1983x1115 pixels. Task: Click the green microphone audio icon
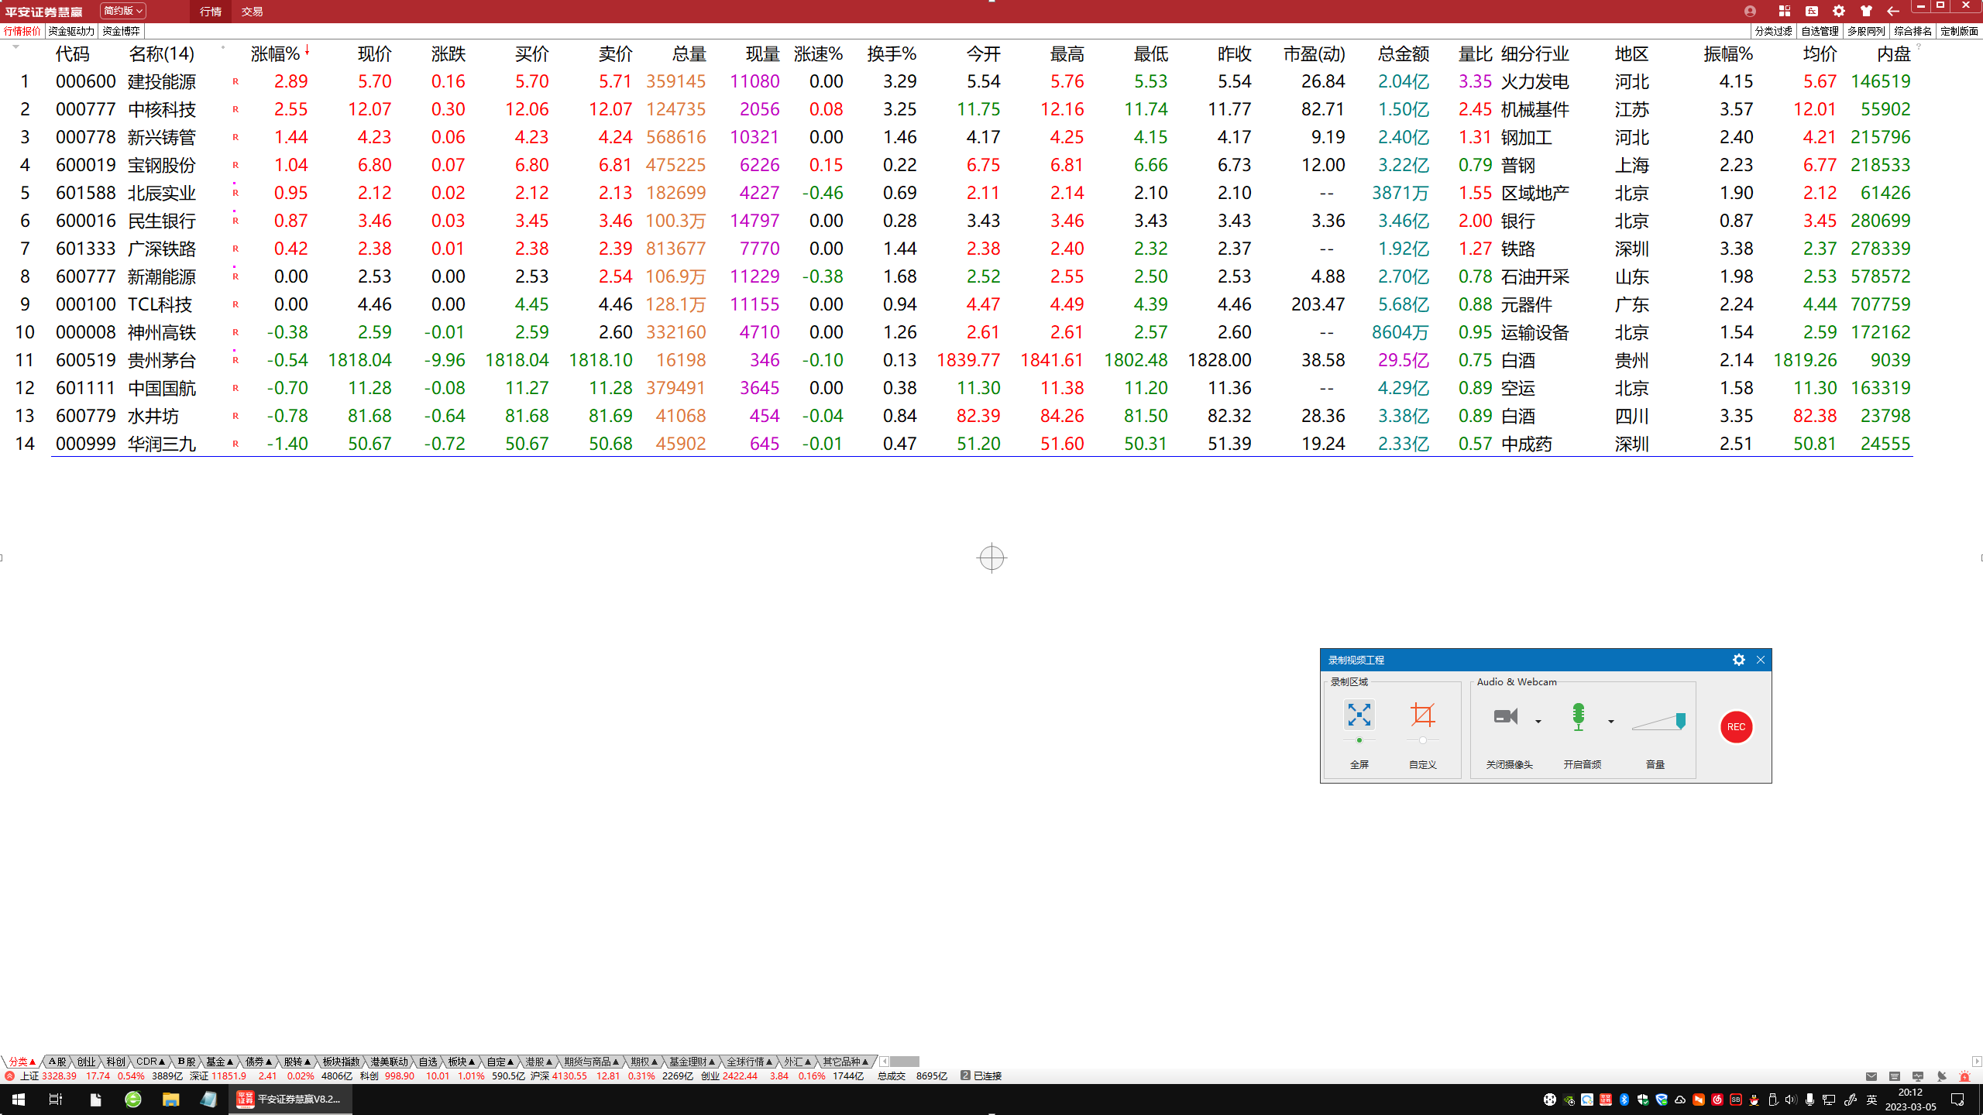[1578, 716]
